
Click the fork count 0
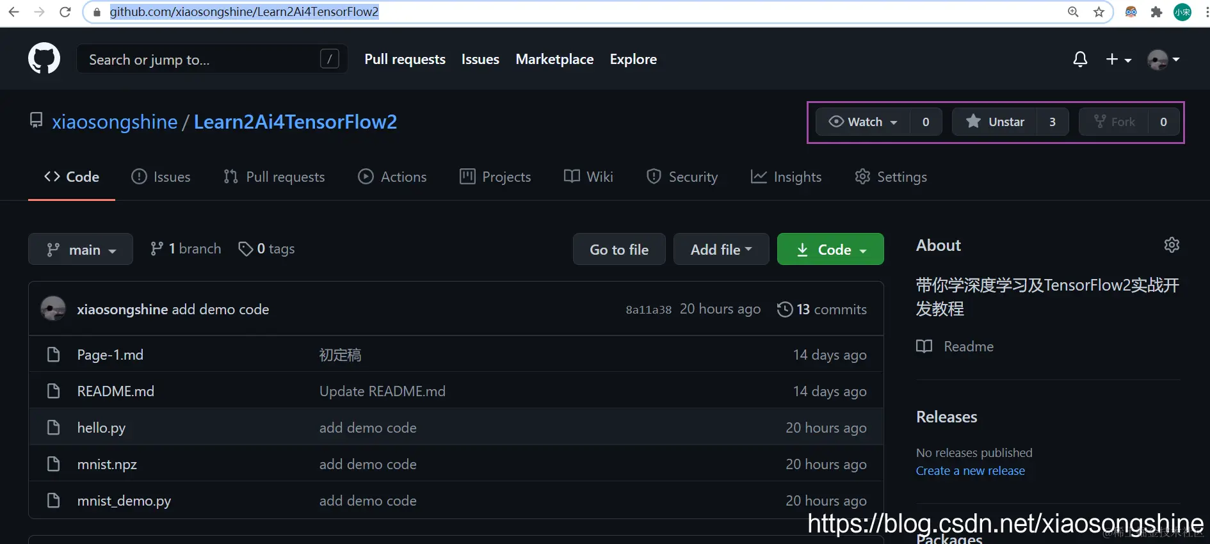coord(1163,122)
